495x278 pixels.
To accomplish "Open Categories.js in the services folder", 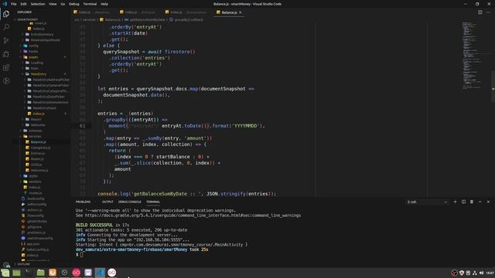I will [x=40, y=147].
